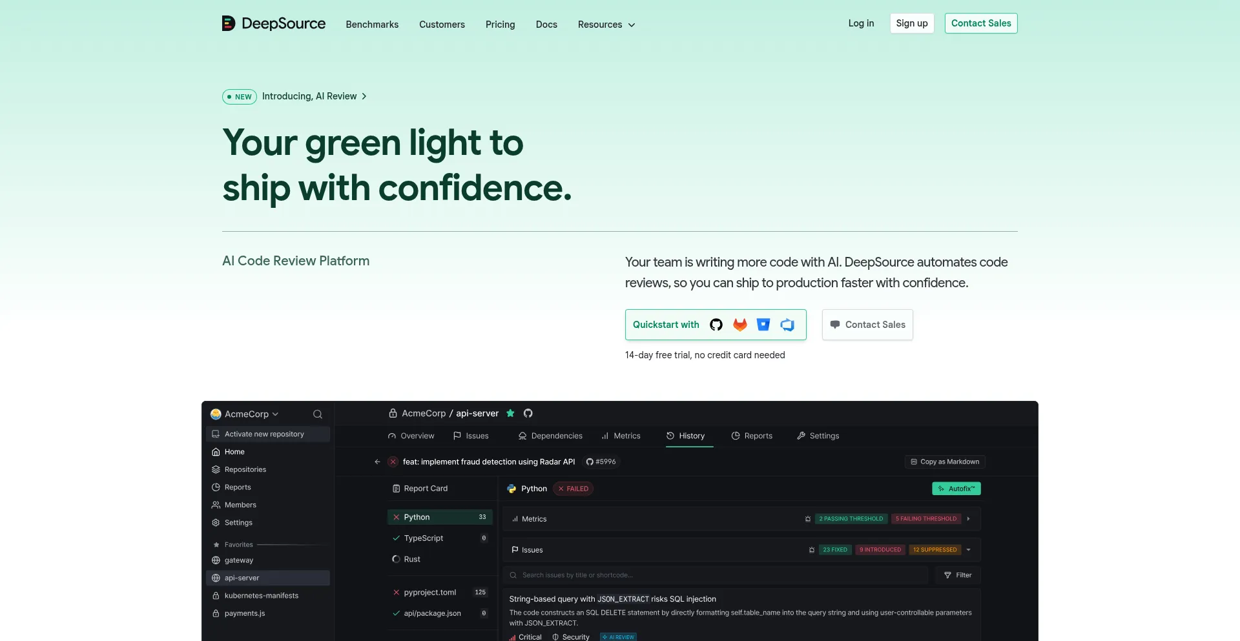Open pull request #5996 link
Viewport: 1240px width, 641px height.
(601, 462)
